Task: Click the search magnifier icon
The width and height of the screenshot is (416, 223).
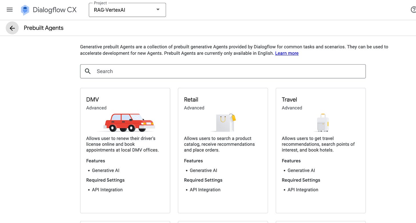Action: click(88, 71)
